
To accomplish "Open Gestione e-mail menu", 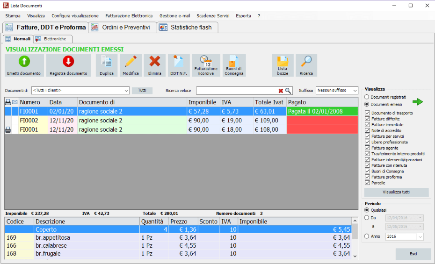I will point(175,16).
